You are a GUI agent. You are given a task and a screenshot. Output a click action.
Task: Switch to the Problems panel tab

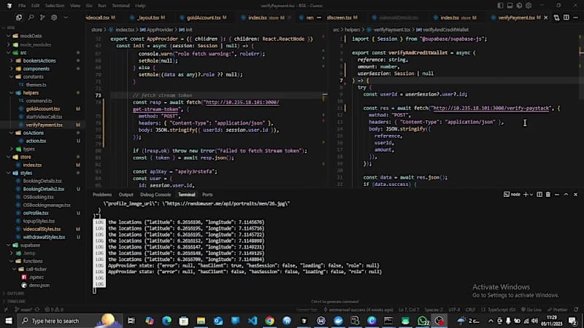[x=102, y=195]
